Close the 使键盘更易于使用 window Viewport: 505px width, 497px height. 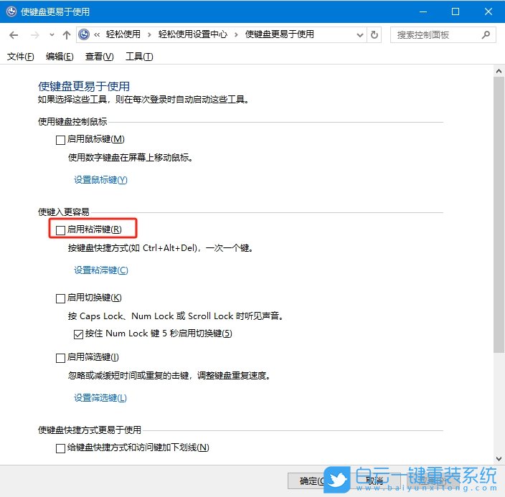tap(489, 11)
